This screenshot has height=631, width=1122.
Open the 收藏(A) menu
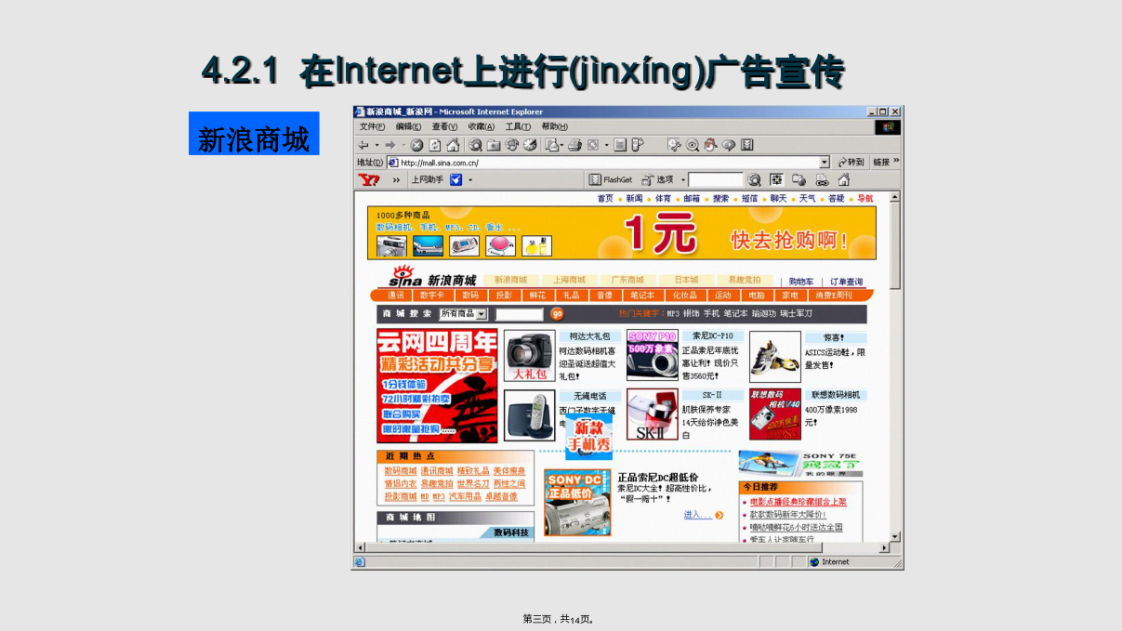482,126
